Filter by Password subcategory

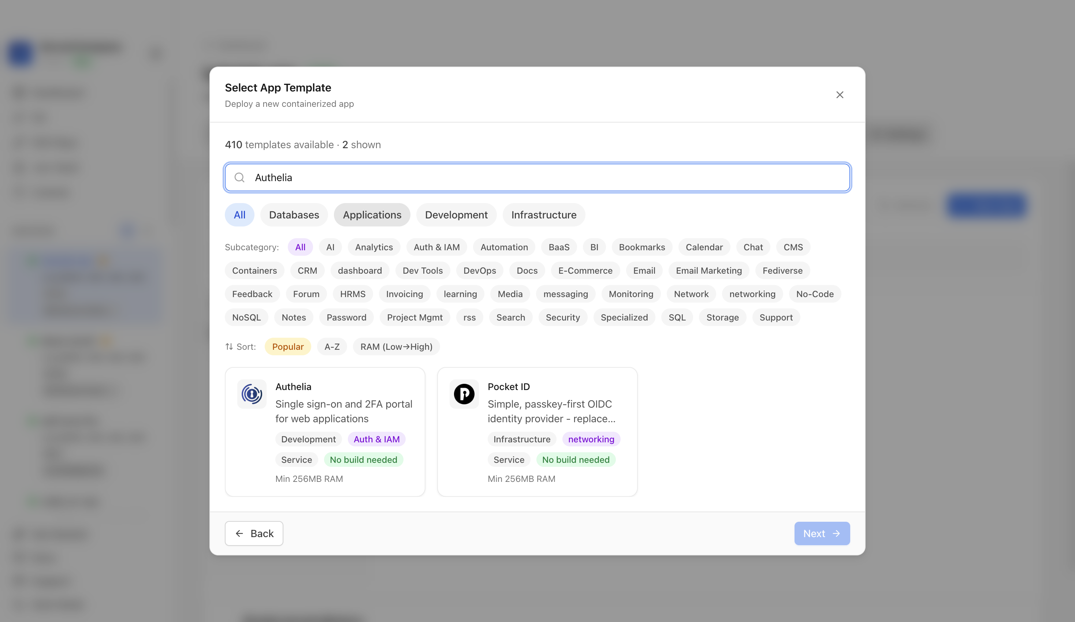[346, 318]
